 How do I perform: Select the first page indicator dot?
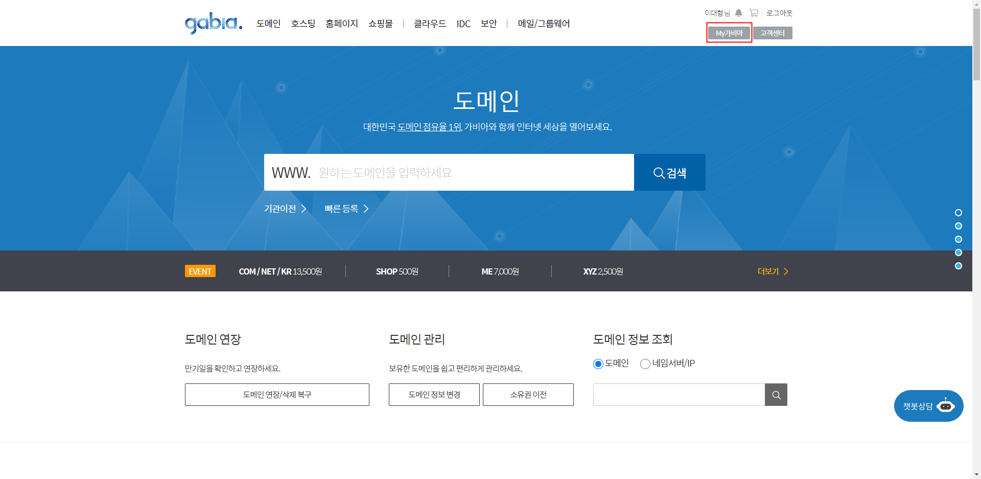(959, 213)
